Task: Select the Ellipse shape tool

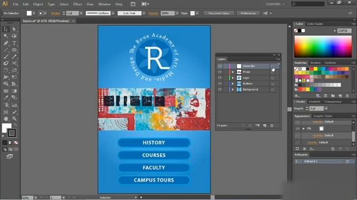Action: pos(14,49)
